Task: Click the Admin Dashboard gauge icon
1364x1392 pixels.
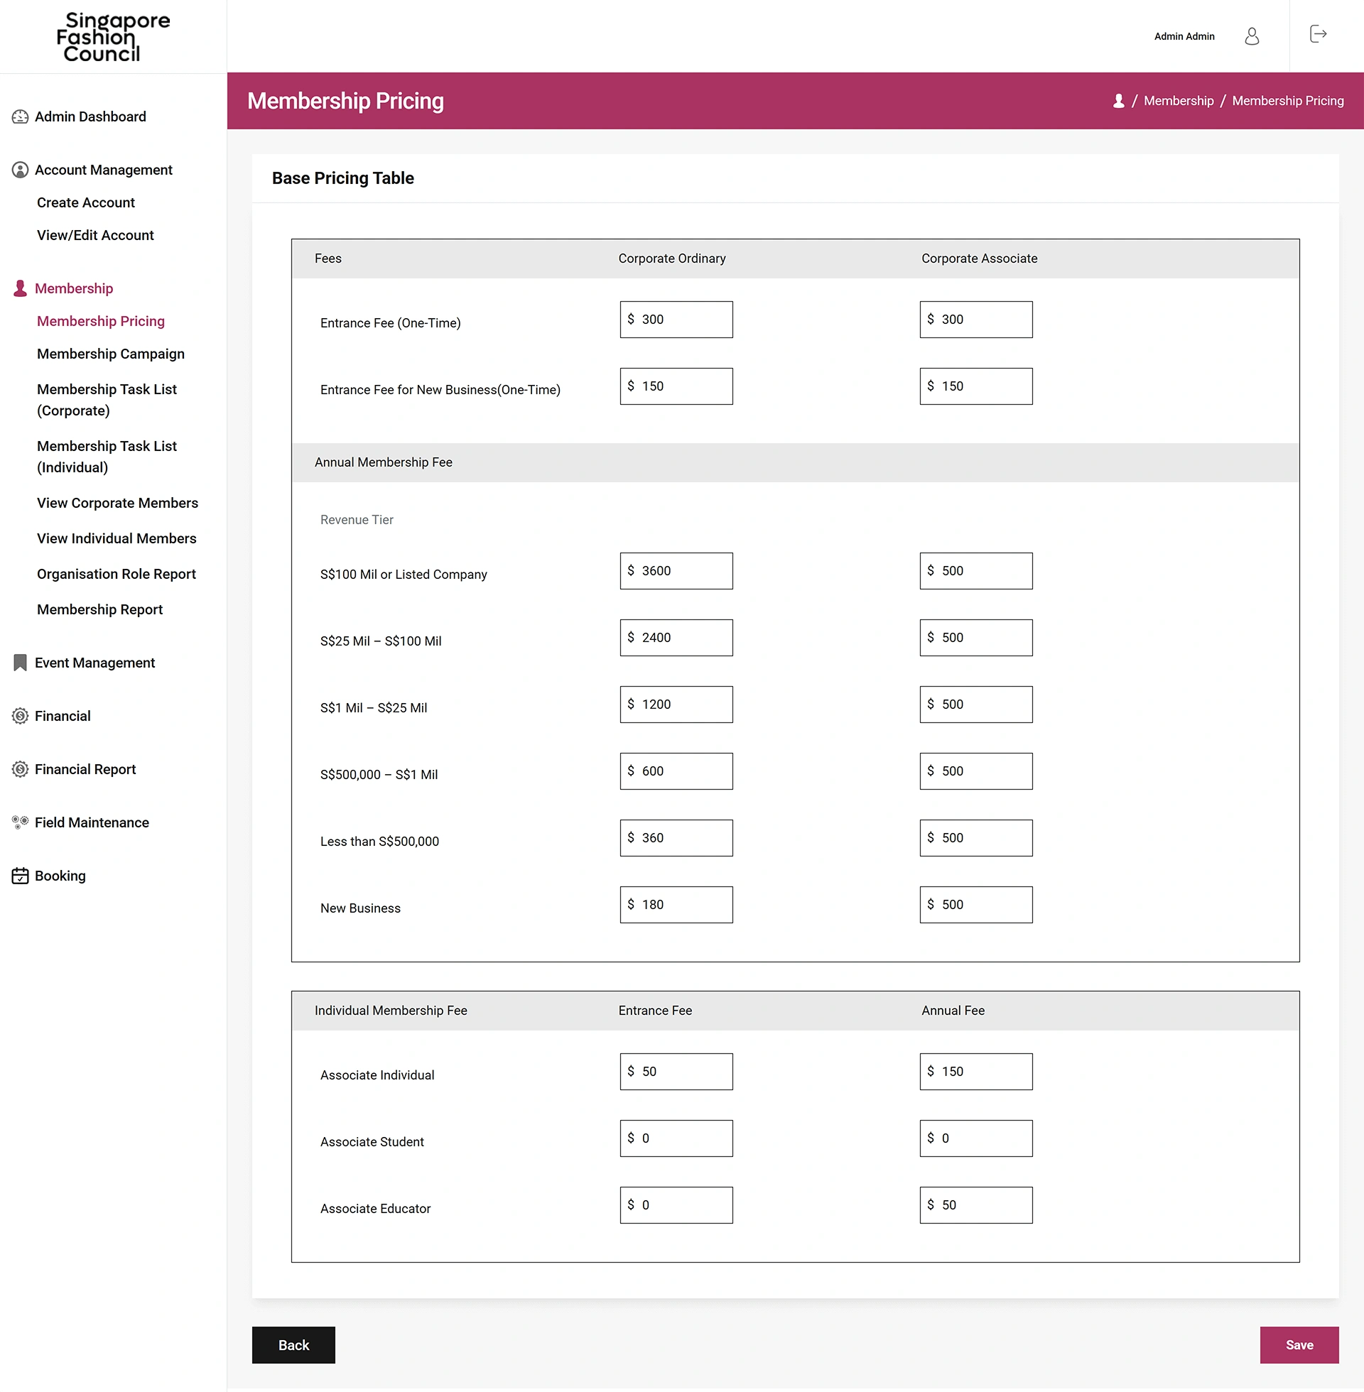Action: [x=20, y=116]
